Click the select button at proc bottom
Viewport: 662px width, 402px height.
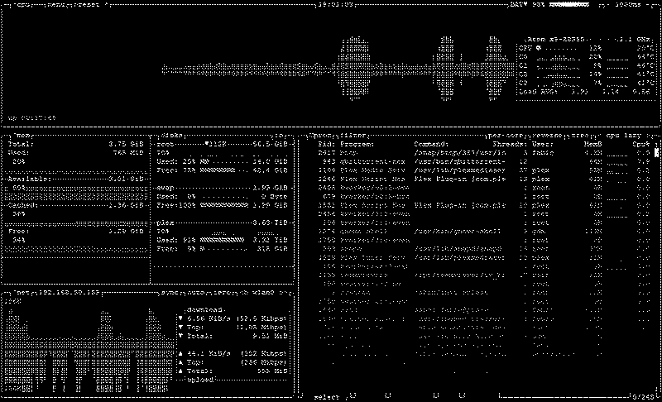[x=326, y=397]
